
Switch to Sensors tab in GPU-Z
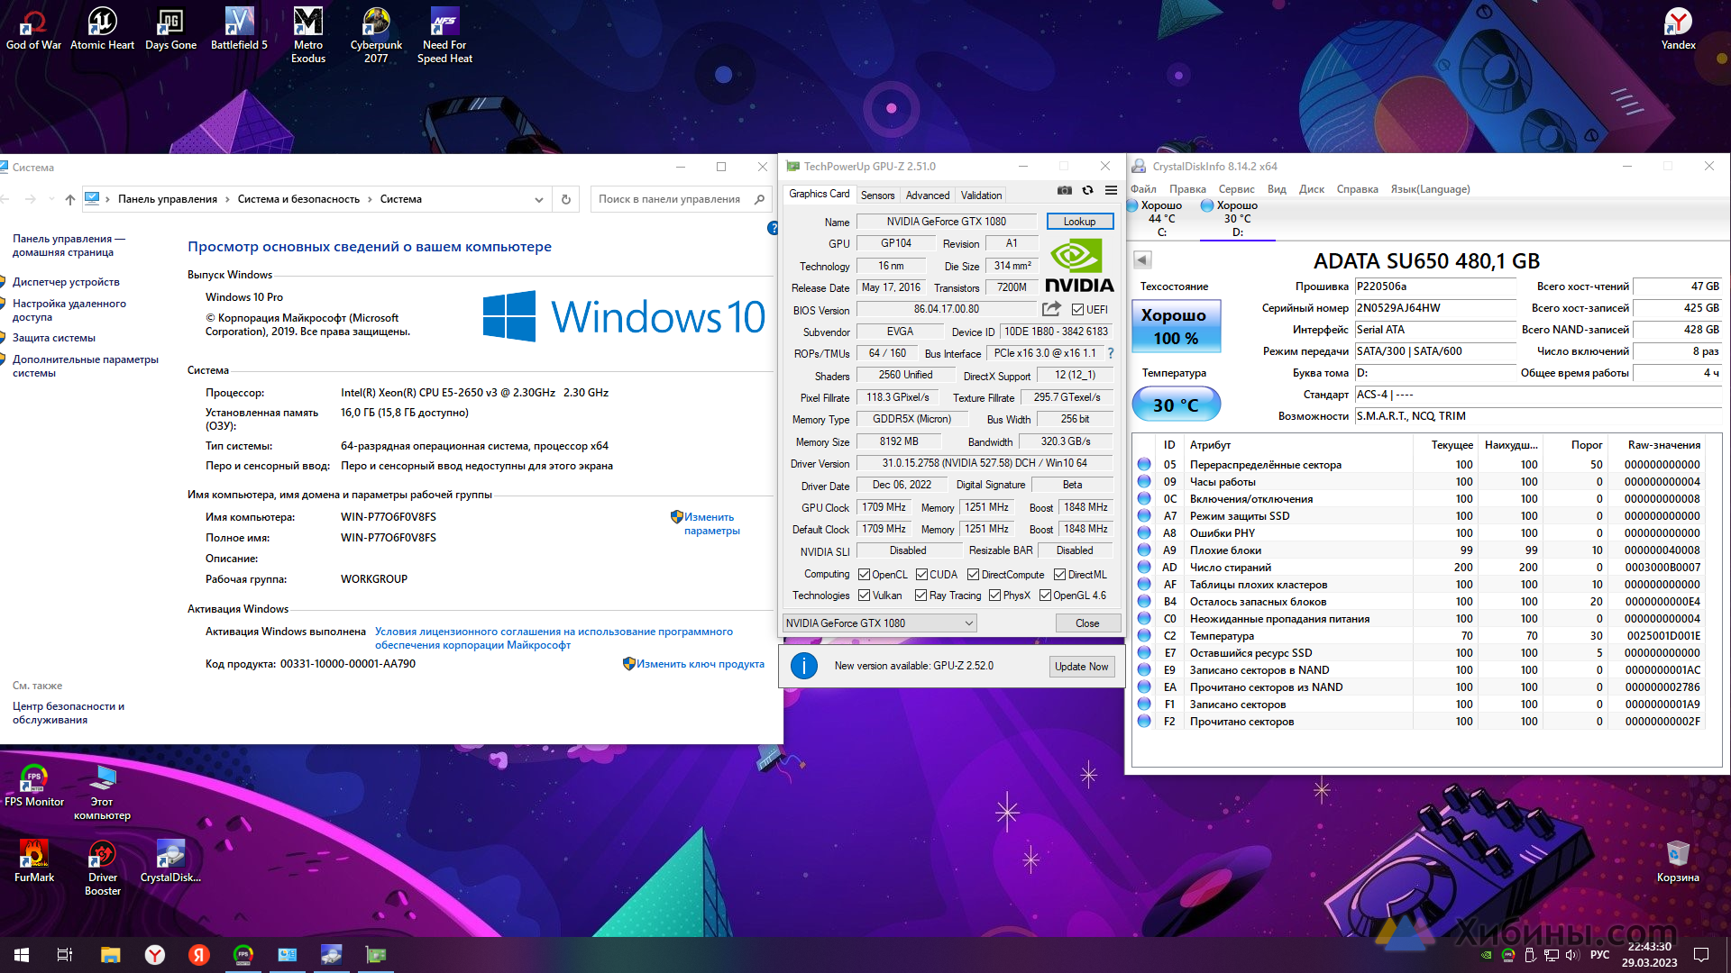877,196
